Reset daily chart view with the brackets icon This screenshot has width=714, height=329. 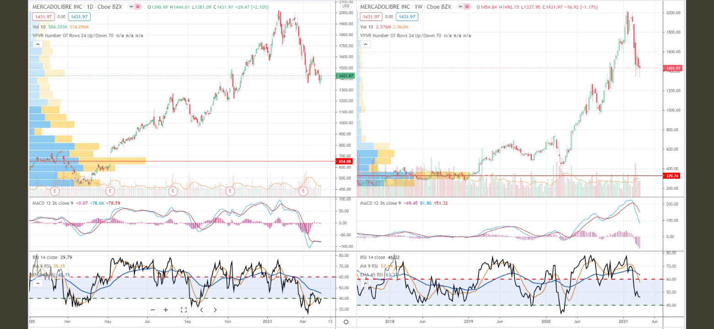(x=184, y=310)
